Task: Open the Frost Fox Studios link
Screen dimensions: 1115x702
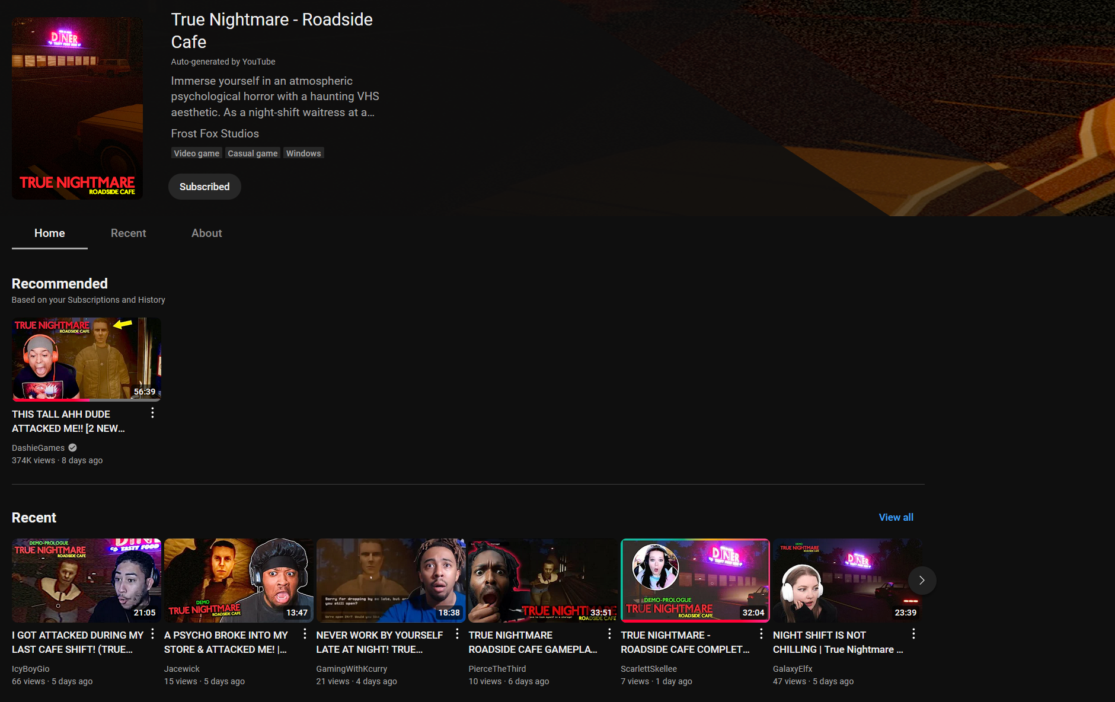Action: click(x=215, y=133)
